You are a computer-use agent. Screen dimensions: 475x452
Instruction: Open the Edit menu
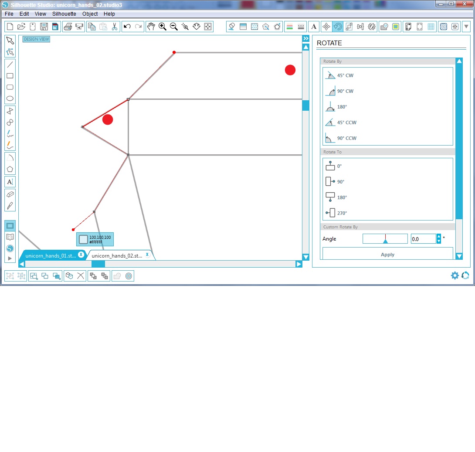pos(24,14)
